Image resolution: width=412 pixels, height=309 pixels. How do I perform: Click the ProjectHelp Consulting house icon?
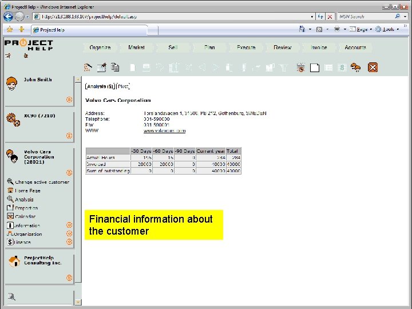[14, 261]
